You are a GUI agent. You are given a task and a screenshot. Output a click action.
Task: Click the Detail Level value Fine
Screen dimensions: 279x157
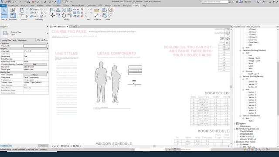[35, 56]
